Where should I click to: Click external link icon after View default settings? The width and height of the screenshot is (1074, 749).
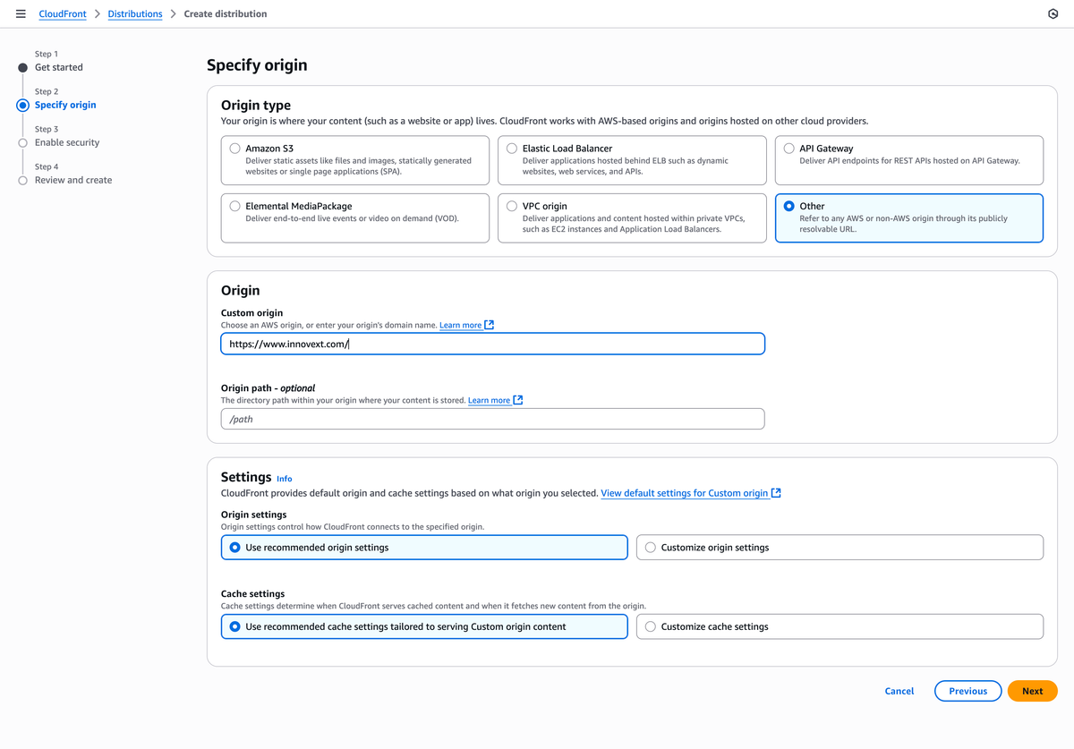pyautogui.click(x=776, y=493)
